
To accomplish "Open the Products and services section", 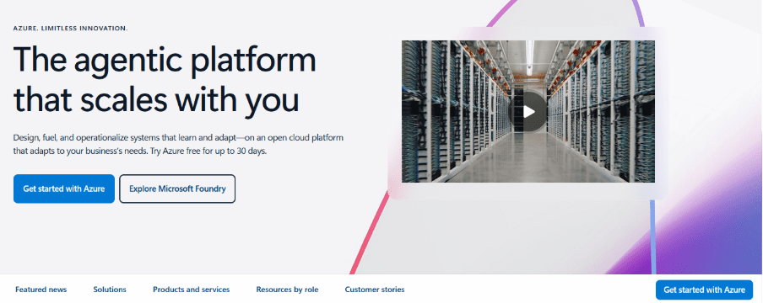I will point(192,290).
